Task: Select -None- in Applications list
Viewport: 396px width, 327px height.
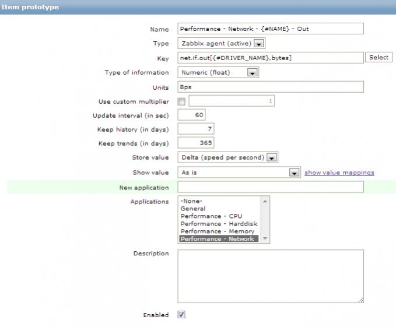Action: pyautogui.click(x=192, y=201)
